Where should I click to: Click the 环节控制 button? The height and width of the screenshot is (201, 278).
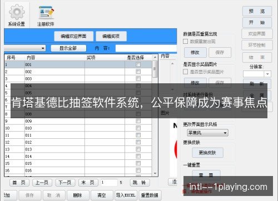pos(257,45)
